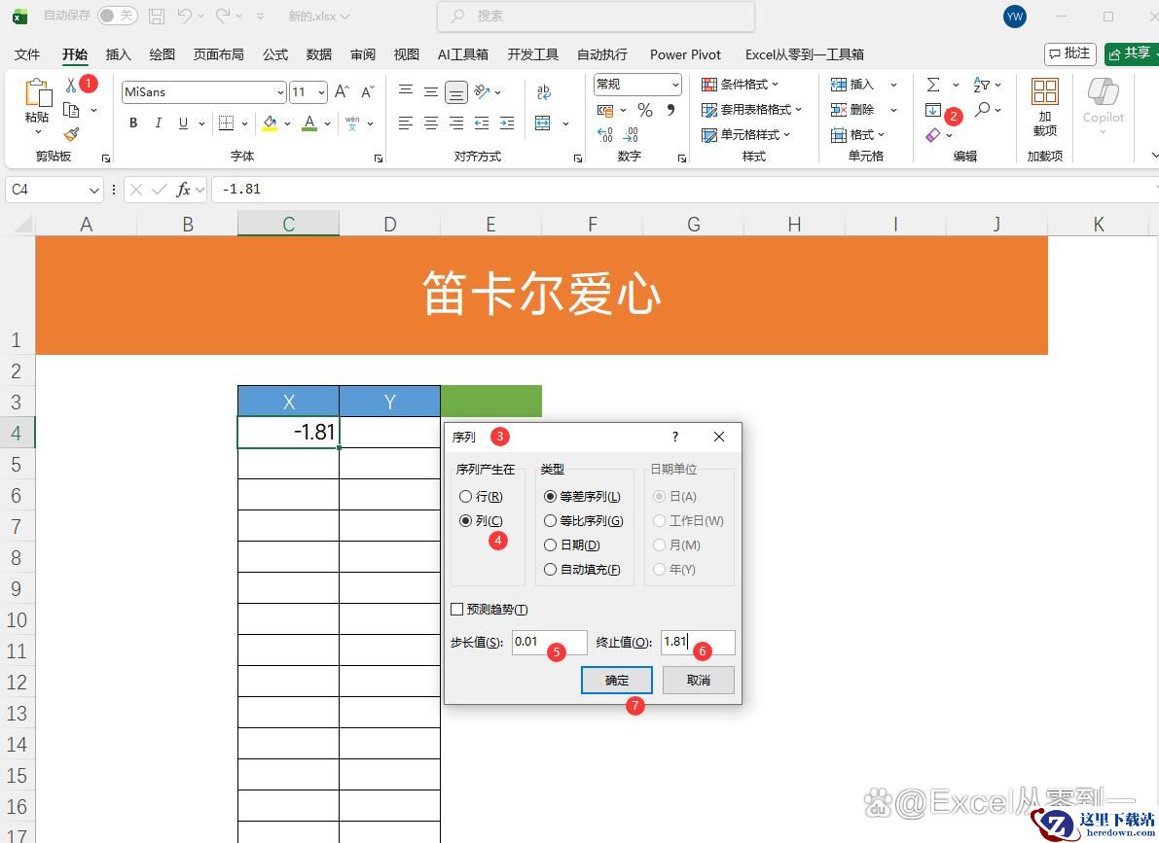
Task: Open the 数据 ribbon tab
Action: click(x=318, y=54)
